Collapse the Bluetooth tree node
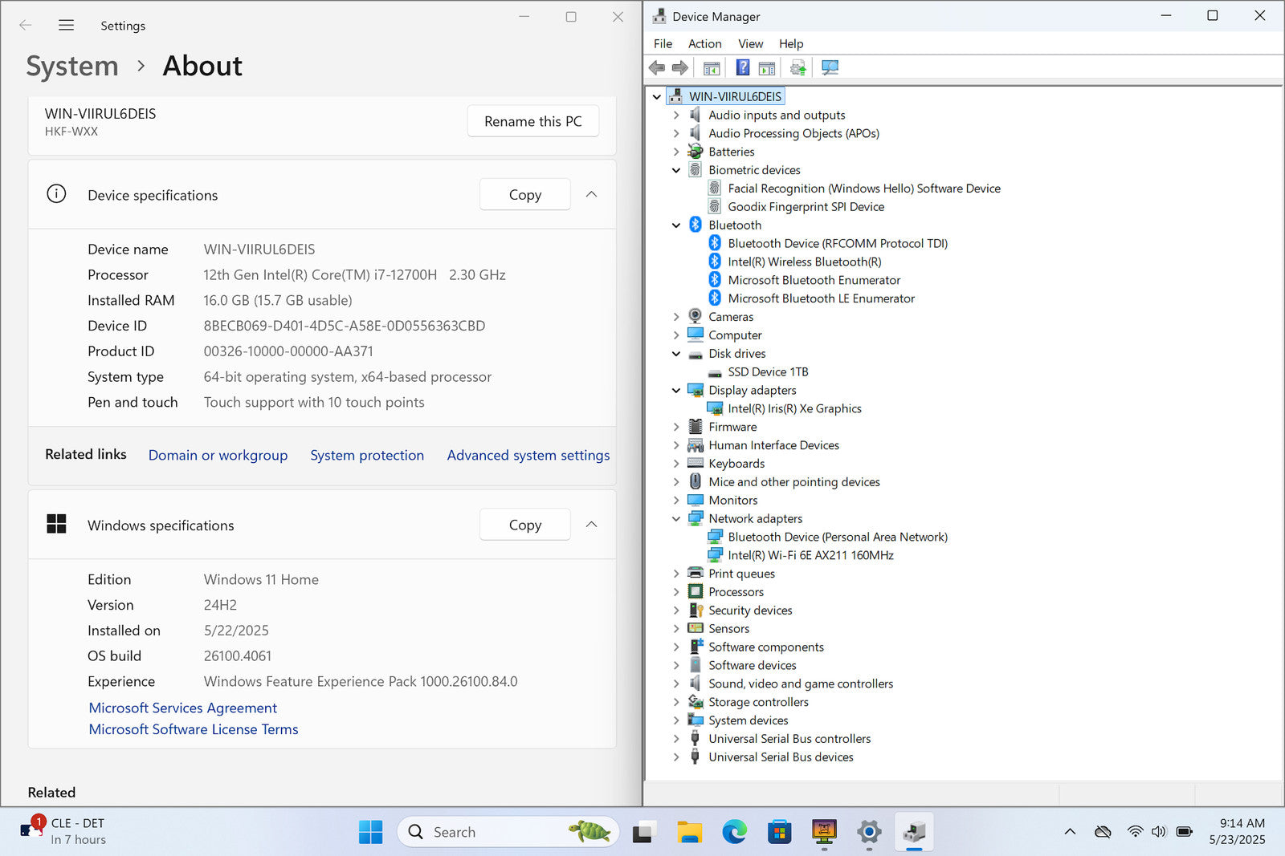 click(676, 225)
